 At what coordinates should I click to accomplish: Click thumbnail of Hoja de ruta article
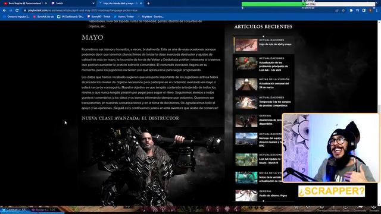pos(246,45)
